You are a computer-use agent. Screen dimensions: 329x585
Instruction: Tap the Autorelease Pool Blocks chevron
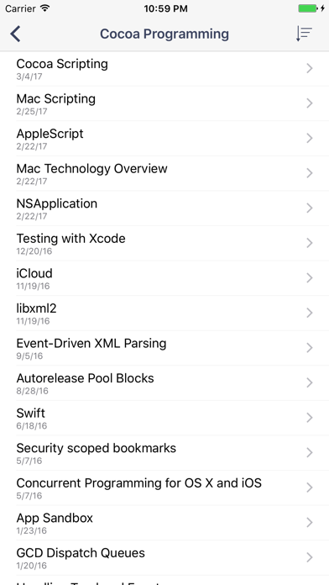click(x=309, y=382)
